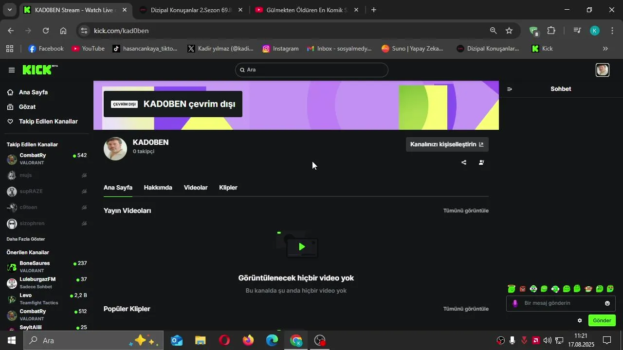Go to browser home page
Screen dimensions: 623x350
pos(63,31)
